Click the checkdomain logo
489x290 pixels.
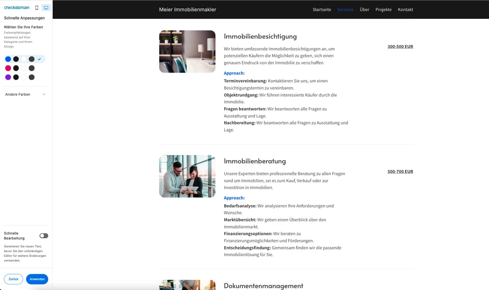point(16,7)
